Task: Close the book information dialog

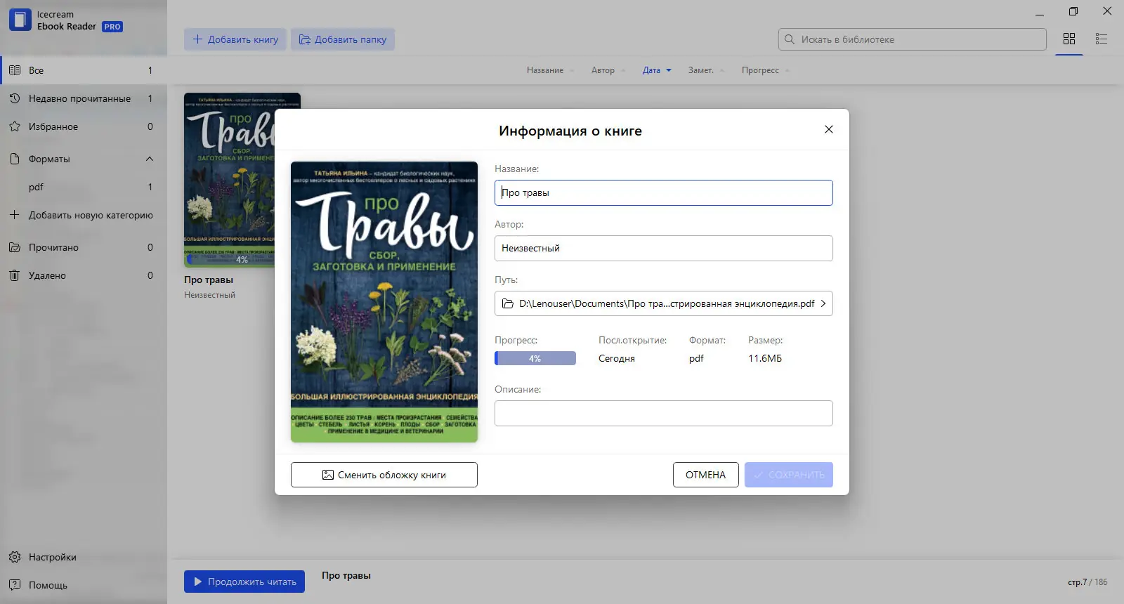Action: (x=829, y=129)
